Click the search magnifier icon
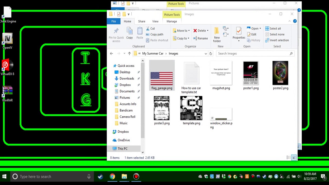 tap(291, 53)
